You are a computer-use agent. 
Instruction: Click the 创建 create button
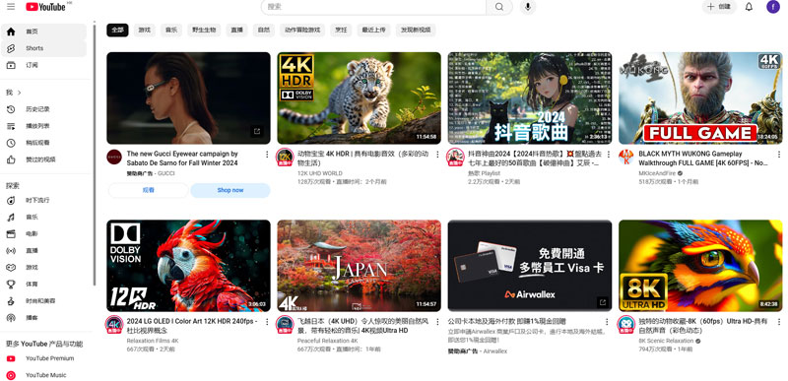pyautogui.click(x=719, y=7)
